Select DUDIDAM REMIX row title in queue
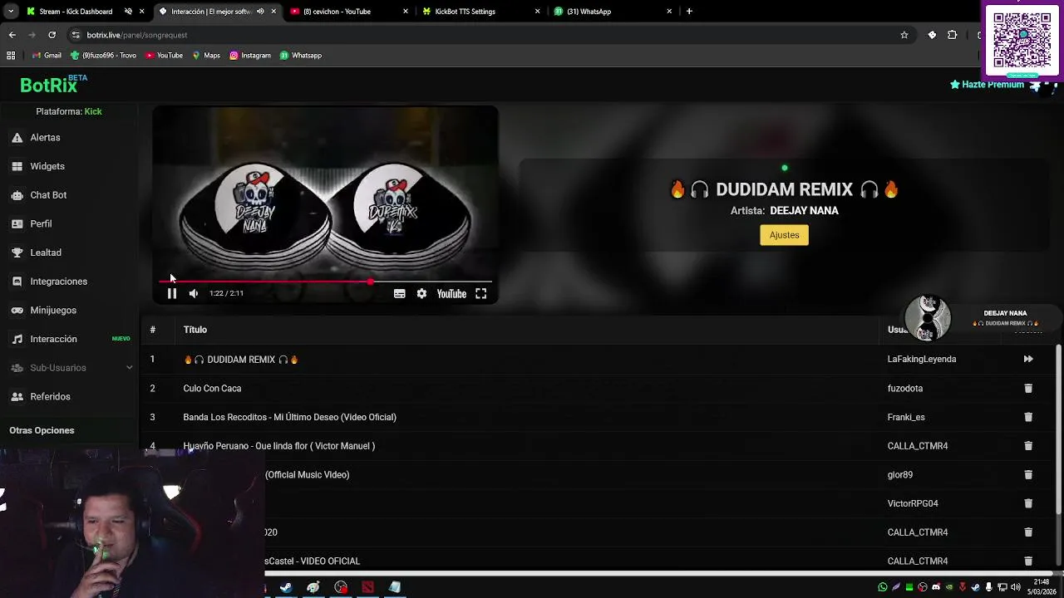This screenshot has width=1064, height=598. [x=241, y=360]
